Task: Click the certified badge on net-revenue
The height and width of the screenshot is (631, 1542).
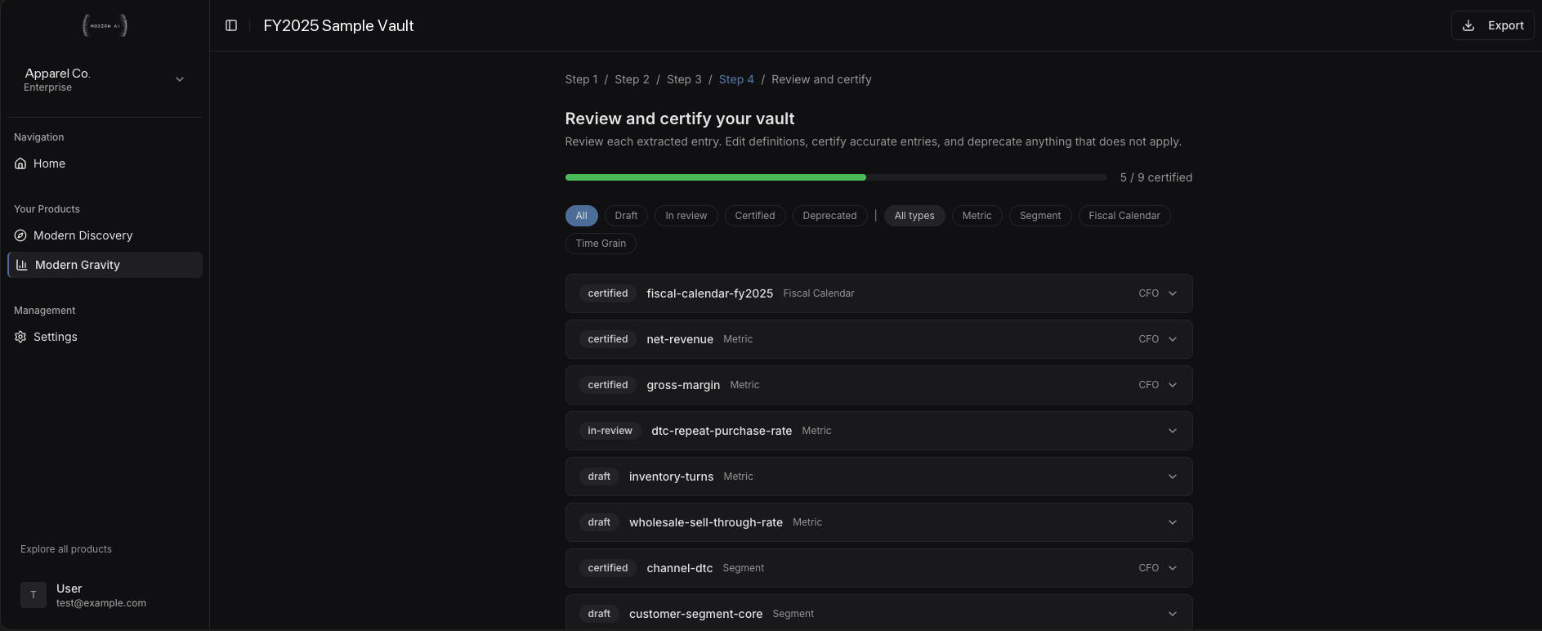Action: (x=608, y=339)
